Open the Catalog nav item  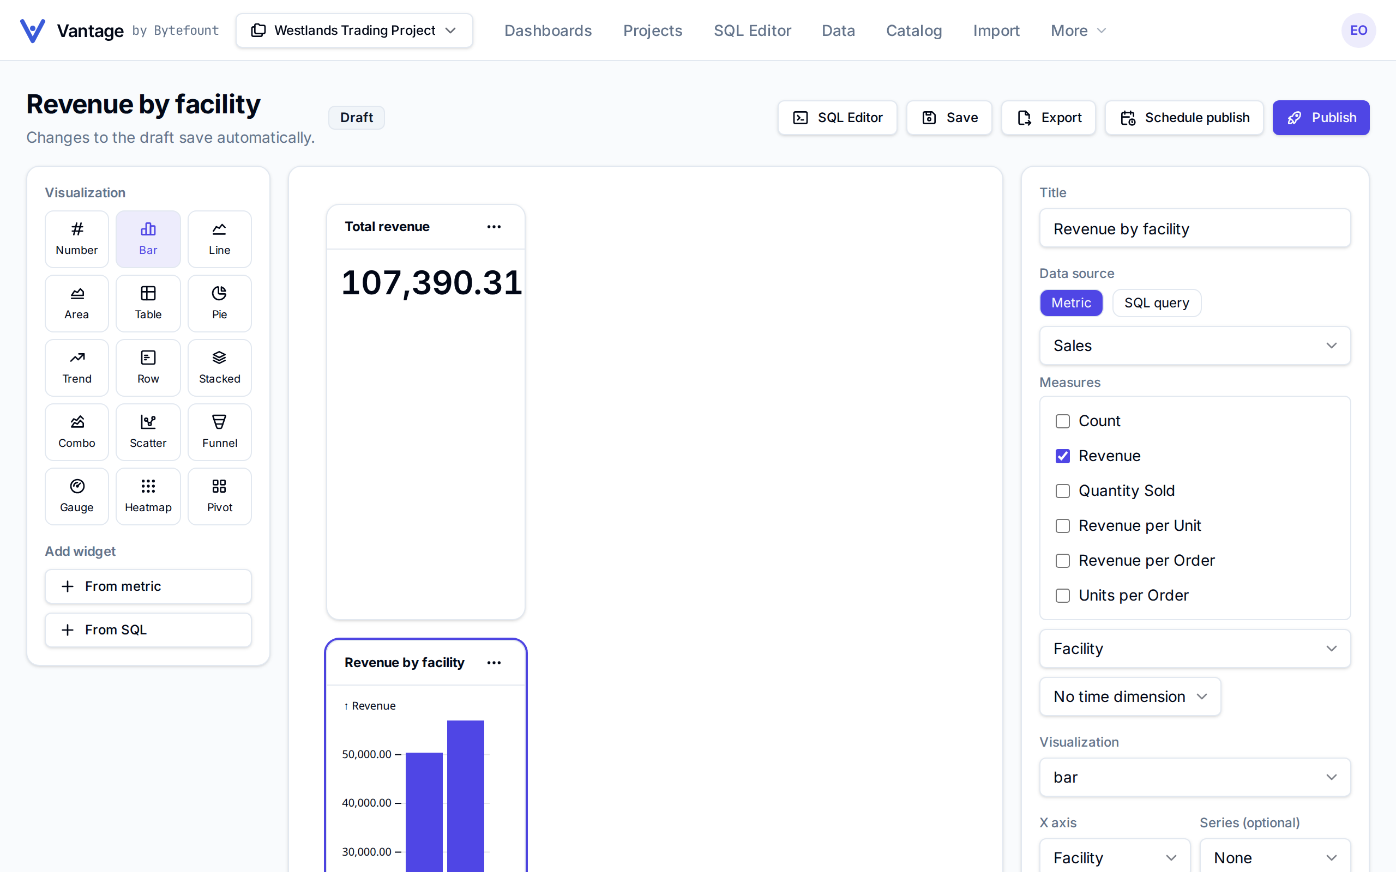(914, 31)
